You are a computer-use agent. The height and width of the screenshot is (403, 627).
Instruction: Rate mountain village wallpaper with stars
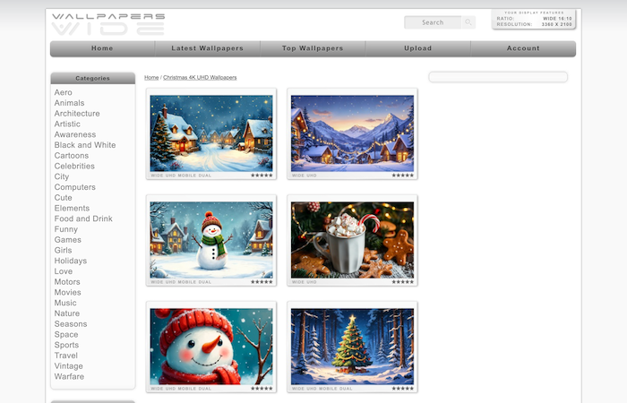[403, 176]
